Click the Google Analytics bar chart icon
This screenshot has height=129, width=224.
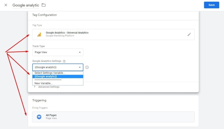point(39,34)
